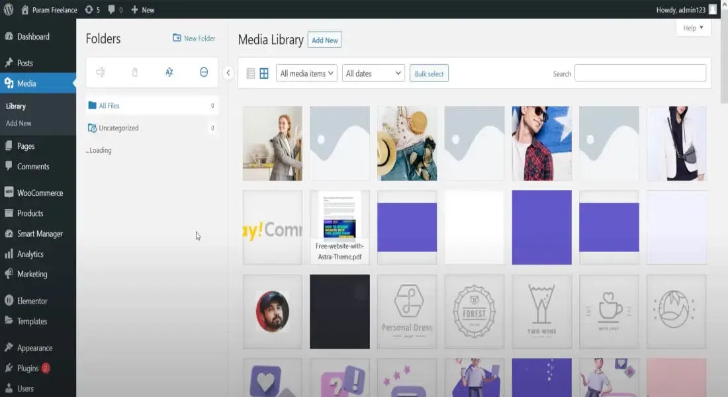Select the yellow Comm logo thumbnail

tap(273, 228)
